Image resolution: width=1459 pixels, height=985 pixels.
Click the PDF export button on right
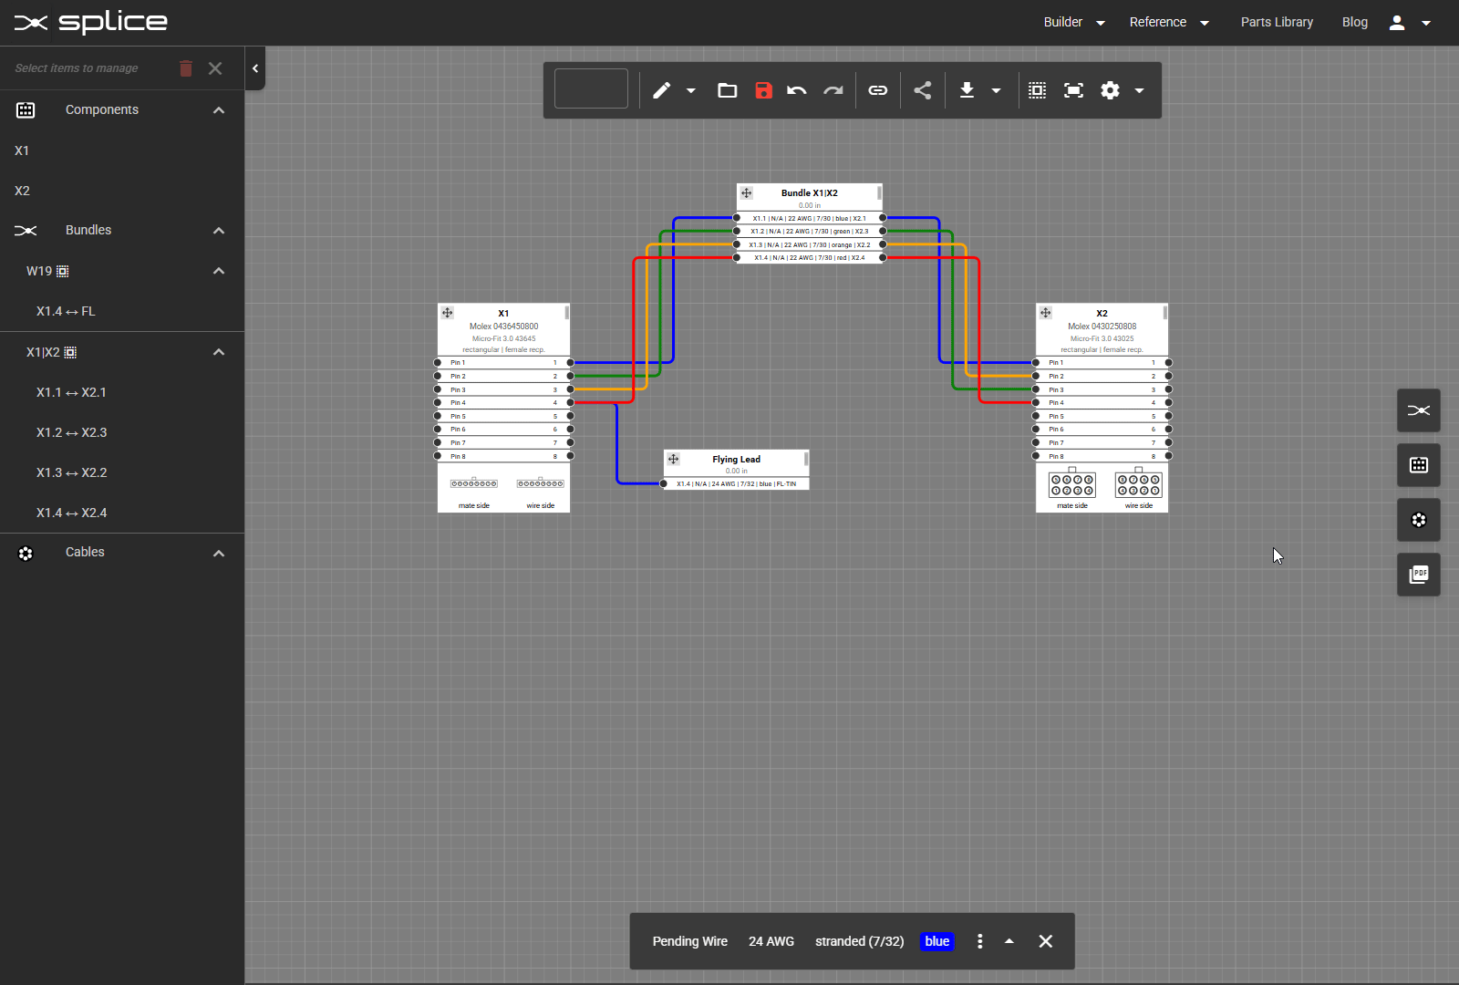point(1418,575)
